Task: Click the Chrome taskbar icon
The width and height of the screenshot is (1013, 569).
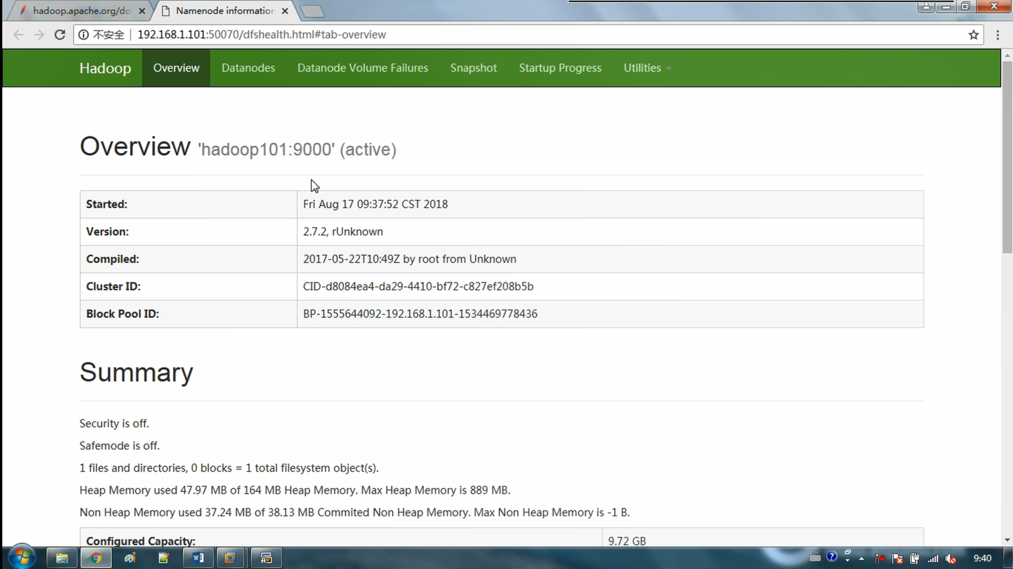Action: tap(95, 558)
